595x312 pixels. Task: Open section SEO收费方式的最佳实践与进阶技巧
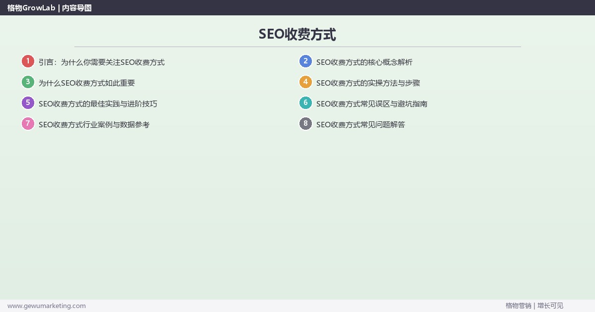pyautogui.click(x=98, y=104)
